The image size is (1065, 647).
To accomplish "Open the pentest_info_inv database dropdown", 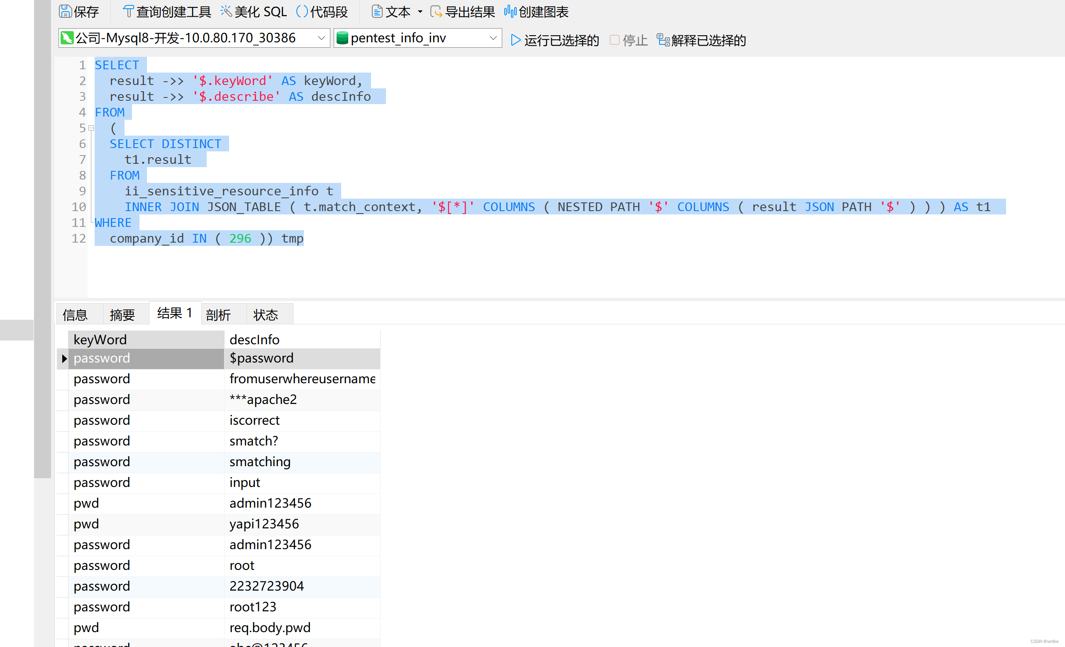I will pos(493,38).
